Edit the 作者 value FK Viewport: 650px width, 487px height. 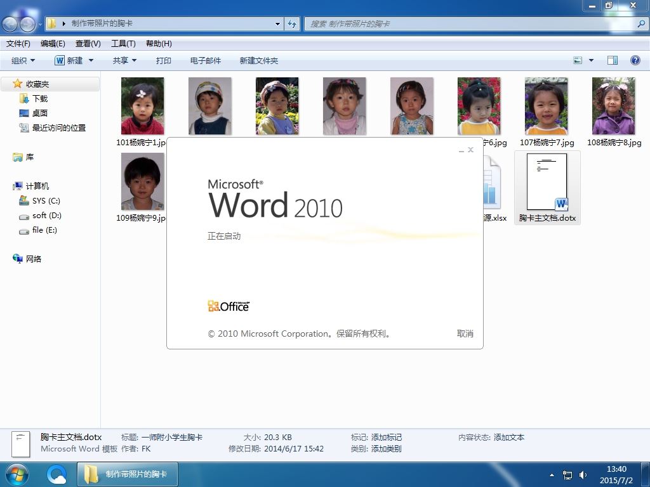coord(146,448)
